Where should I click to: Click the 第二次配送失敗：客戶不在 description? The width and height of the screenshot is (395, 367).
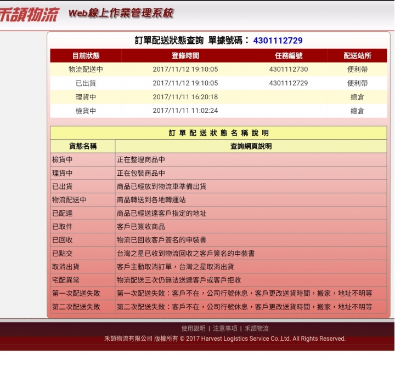(x=244, y=307)
